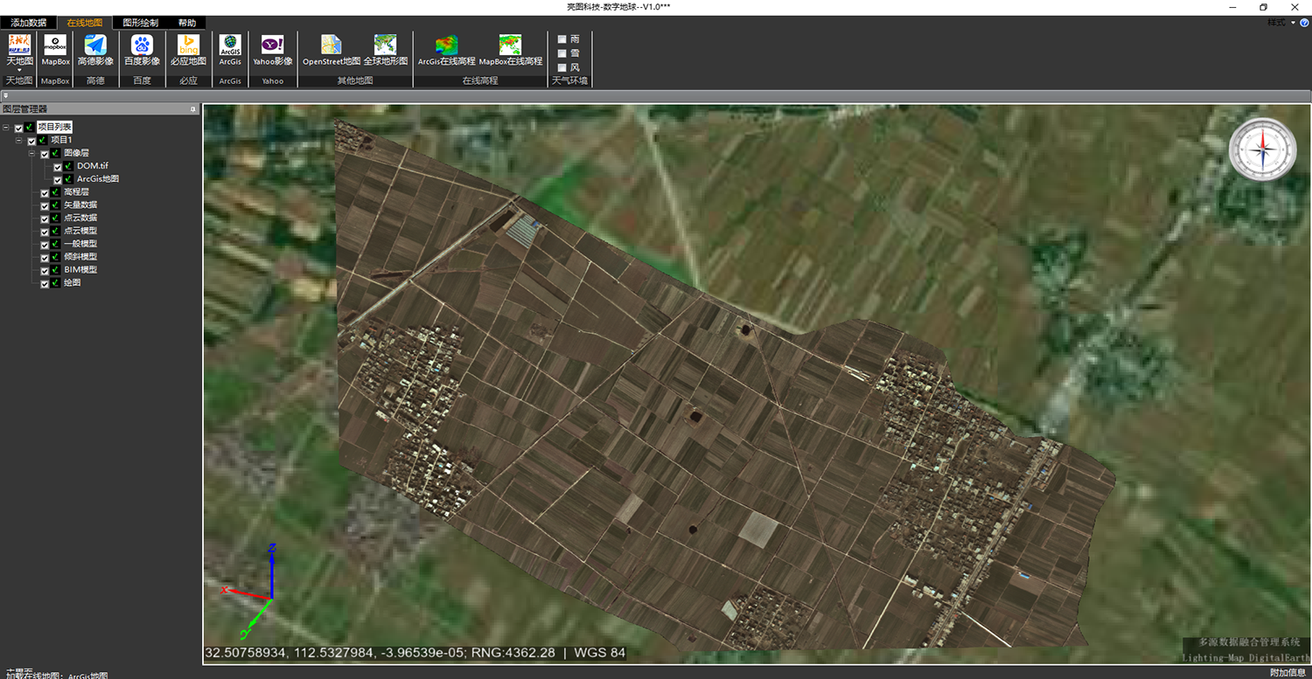Screen dimensions: 1312x679
Task: Toggle the 雪 snow weather checkbox
Action: click(562, 53)
